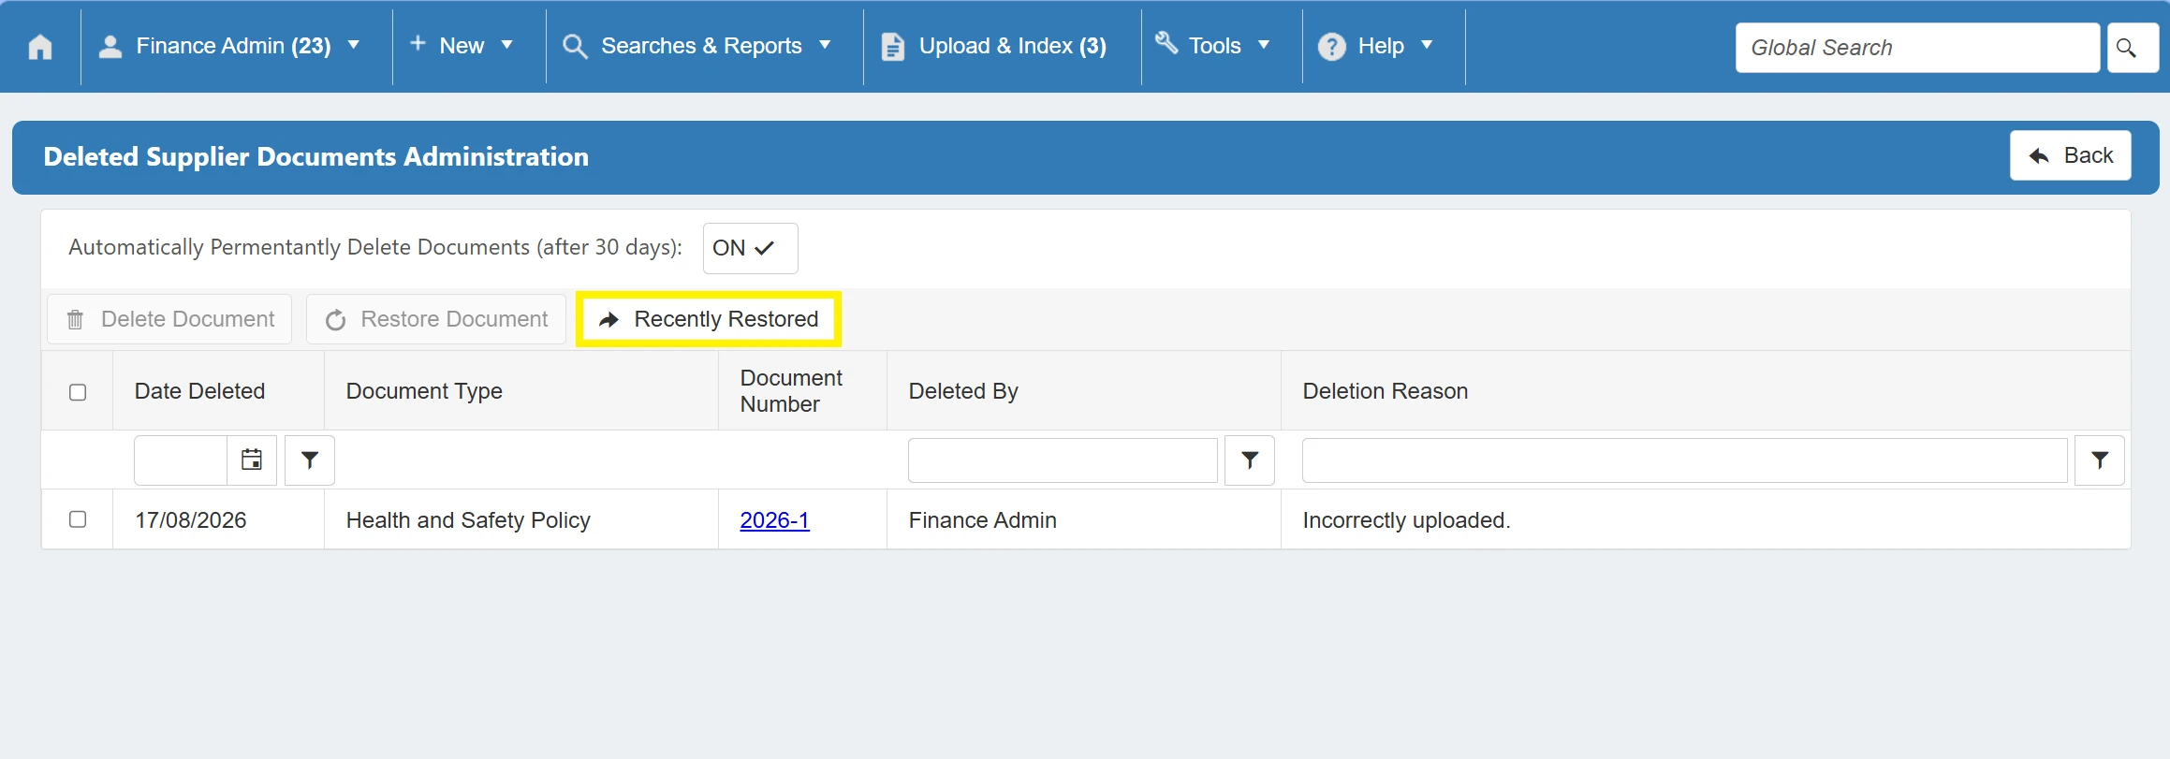Click the Deleted By filter text box
Image resolution: width=2170 pixels, height=759 pixels.
click(x=1063, y=460)
